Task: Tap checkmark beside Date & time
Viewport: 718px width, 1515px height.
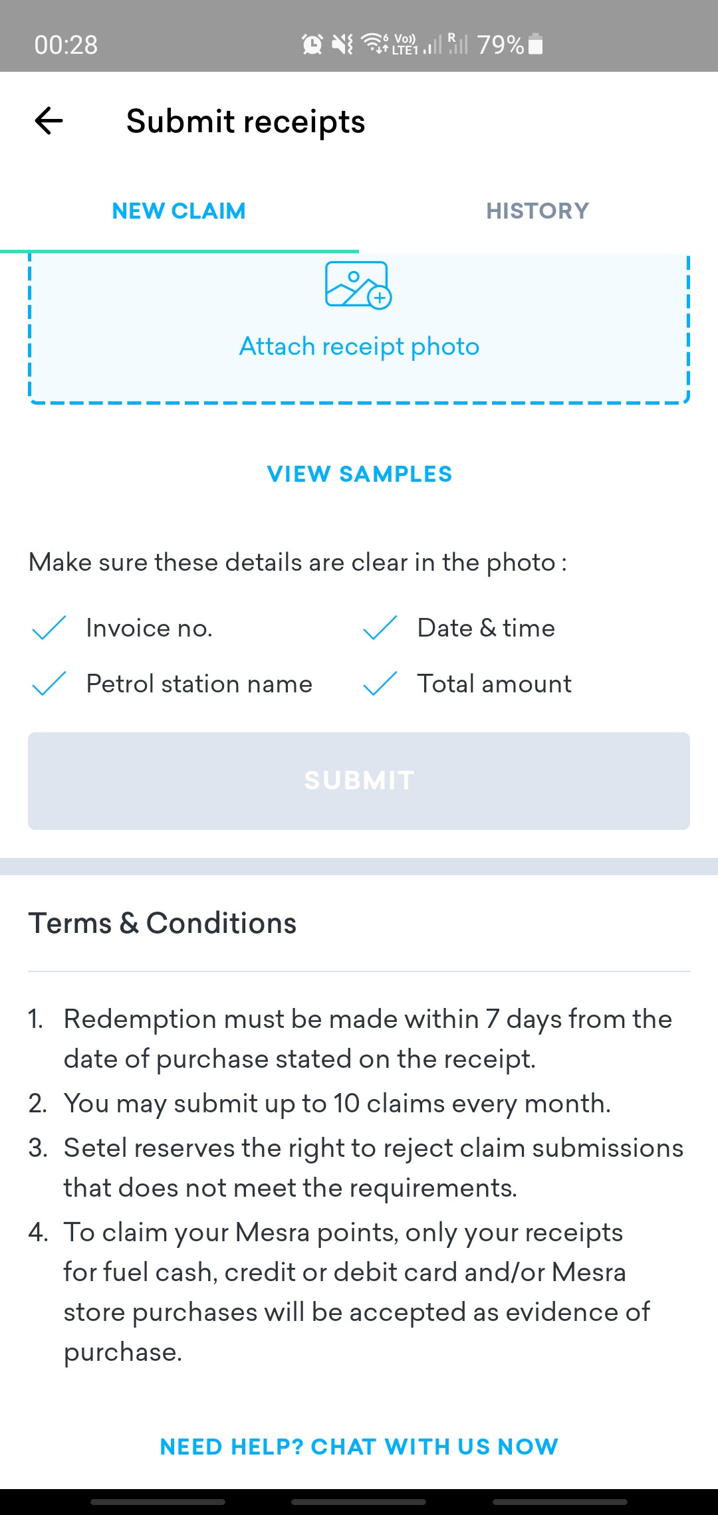Action: coord(380,628)
